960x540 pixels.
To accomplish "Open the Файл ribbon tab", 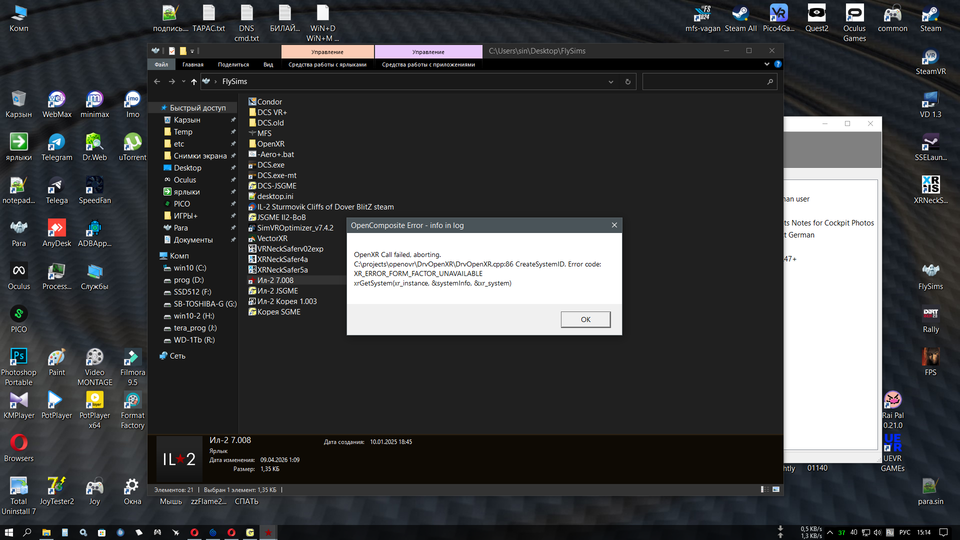I will [x=161, y=64].
